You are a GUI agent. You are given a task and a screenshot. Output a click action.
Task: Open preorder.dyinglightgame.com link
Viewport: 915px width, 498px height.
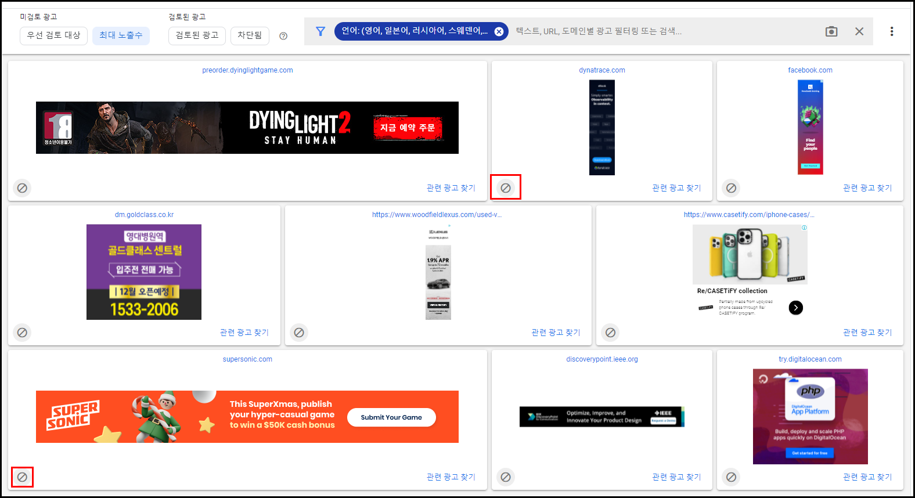(247, 70)
